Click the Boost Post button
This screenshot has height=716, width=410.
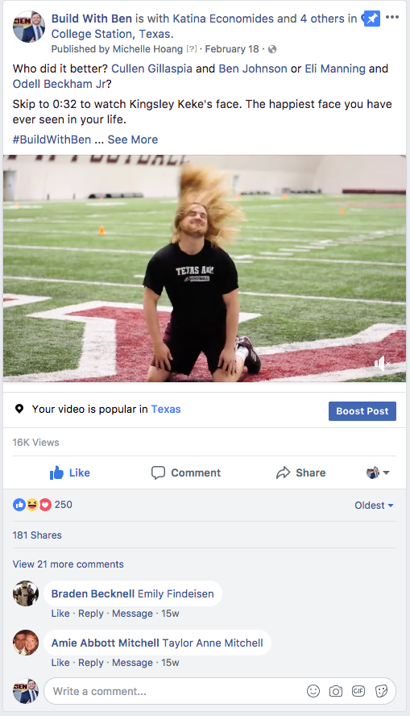coord(362,411)
